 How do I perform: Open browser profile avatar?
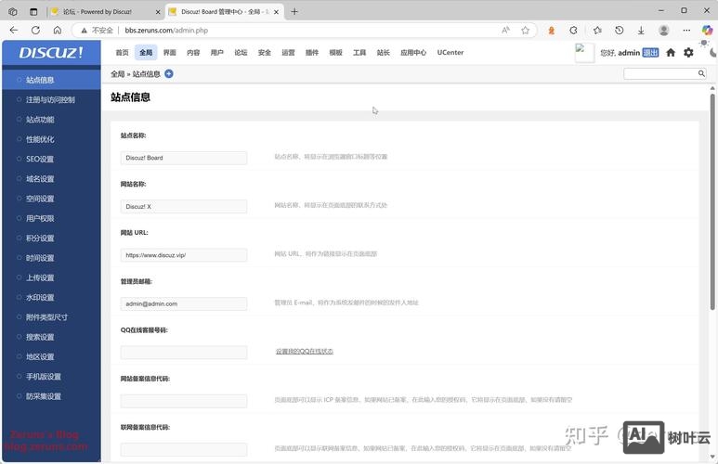click(x=663, y=31)
